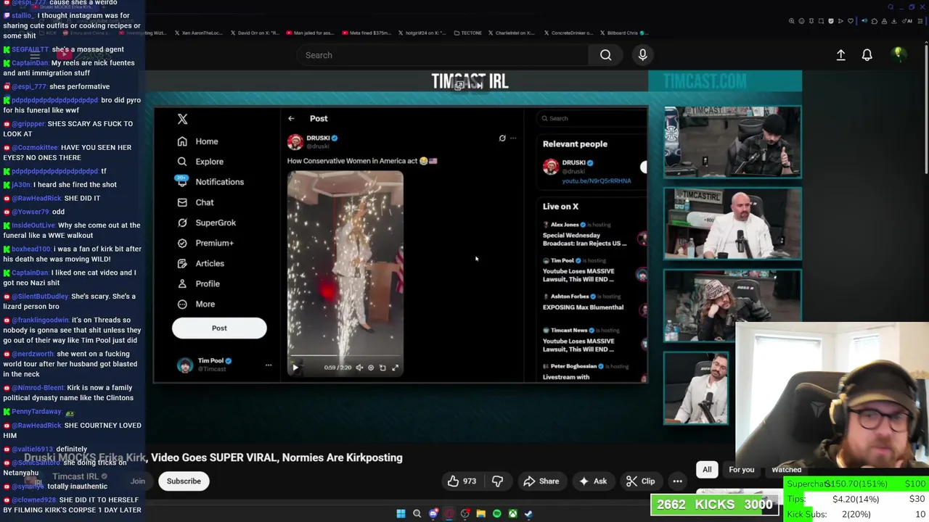Click the Clip button

640,481
